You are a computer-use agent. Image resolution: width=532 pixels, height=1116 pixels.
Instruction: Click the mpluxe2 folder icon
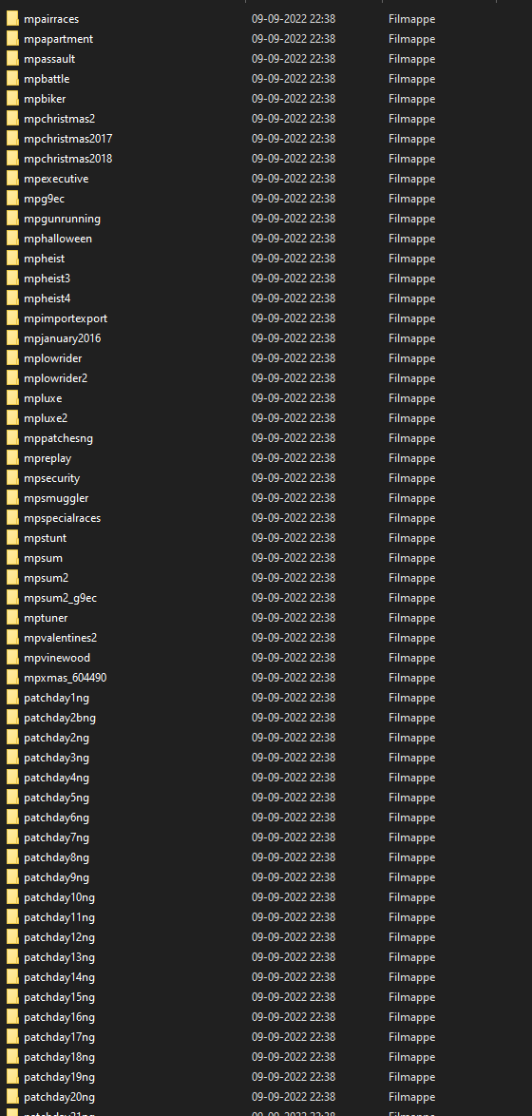(x=12, y=418)
